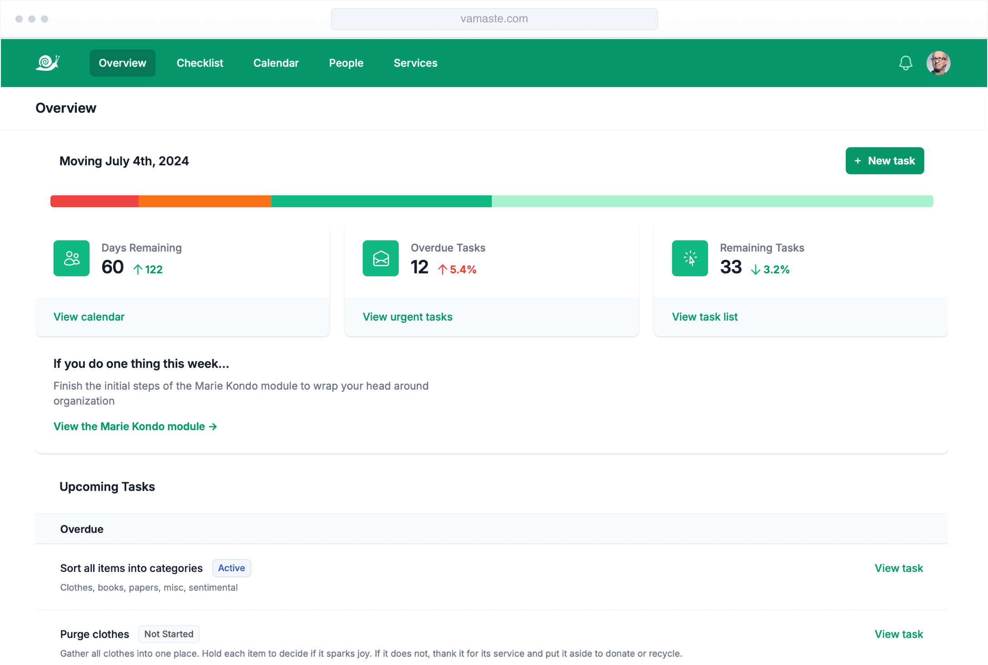
Task: Select the Services tab
Action: click(x=415, y=63)
